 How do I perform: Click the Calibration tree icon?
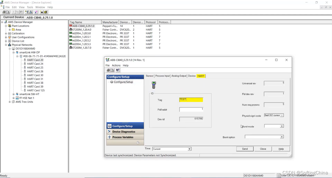[10, 33]
